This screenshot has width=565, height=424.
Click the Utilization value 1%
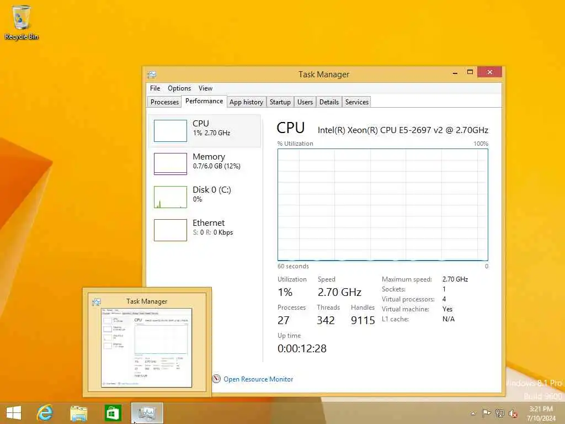(285, 292)
